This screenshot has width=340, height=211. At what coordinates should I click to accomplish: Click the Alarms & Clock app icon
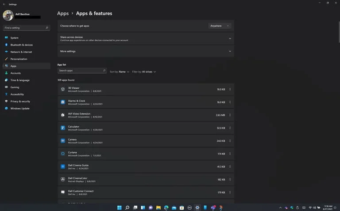click(x=63, y=102)
